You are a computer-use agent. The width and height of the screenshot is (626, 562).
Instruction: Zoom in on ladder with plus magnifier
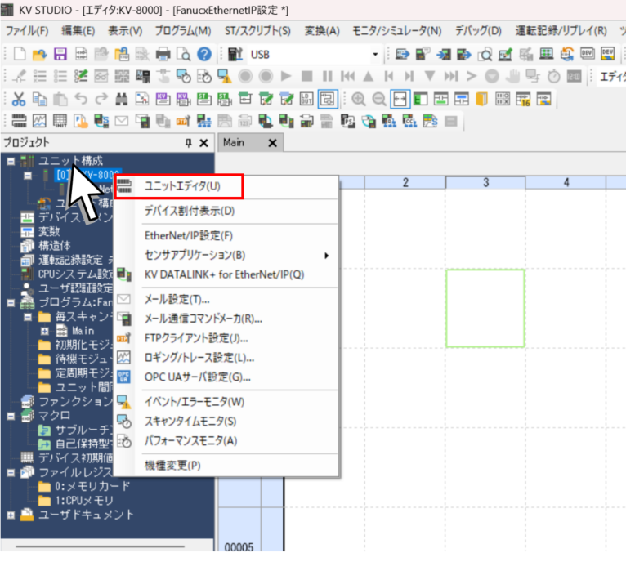tap(358, 99)
